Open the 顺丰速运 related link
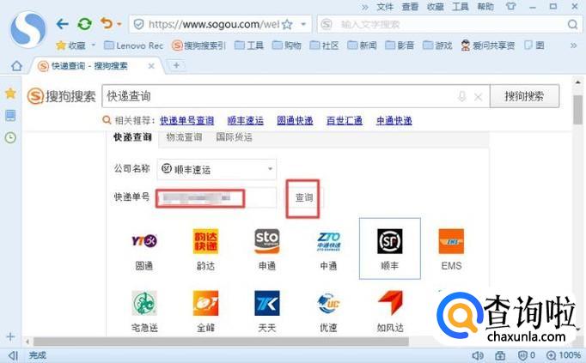The width and height of the screenshot is (586, 363). [x=245, y=121]
